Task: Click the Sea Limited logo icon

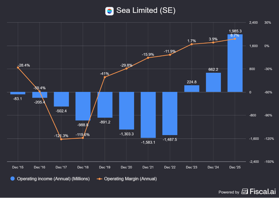Action: (x=109, y=11)
